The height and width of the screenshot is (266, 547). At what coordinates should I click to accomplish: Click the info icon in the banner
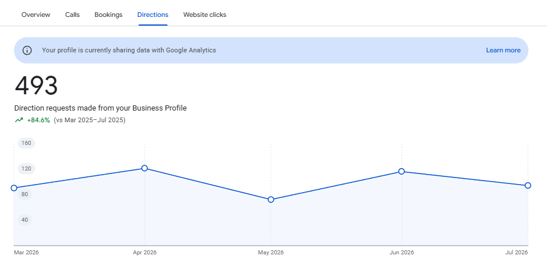coord(27,50)
